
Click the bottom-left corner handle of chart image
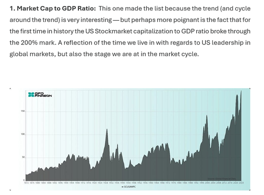coord(10,190)
